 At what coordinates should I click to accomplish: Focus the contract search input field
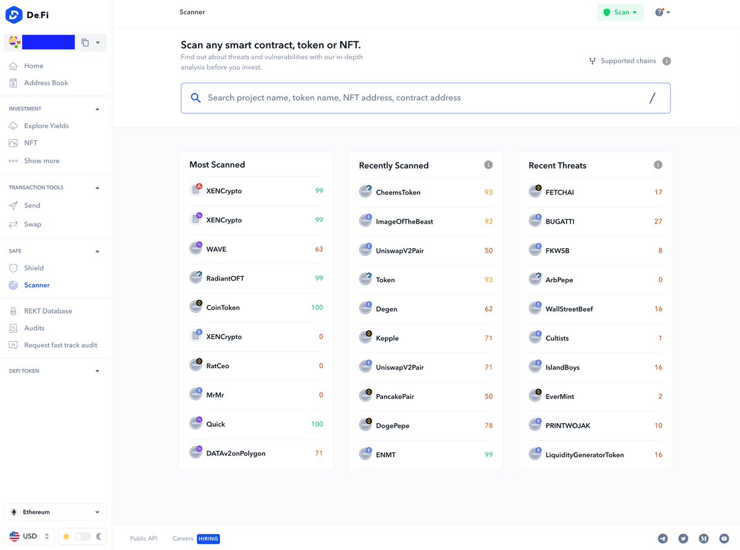(x=425, y=98)
